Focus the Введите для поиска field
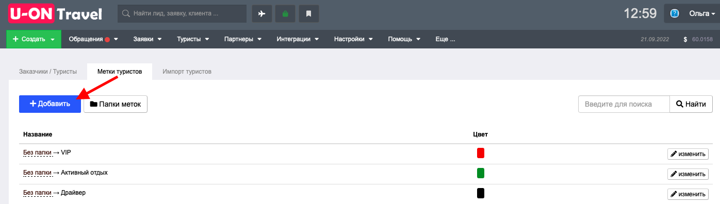 coord(624,104)
